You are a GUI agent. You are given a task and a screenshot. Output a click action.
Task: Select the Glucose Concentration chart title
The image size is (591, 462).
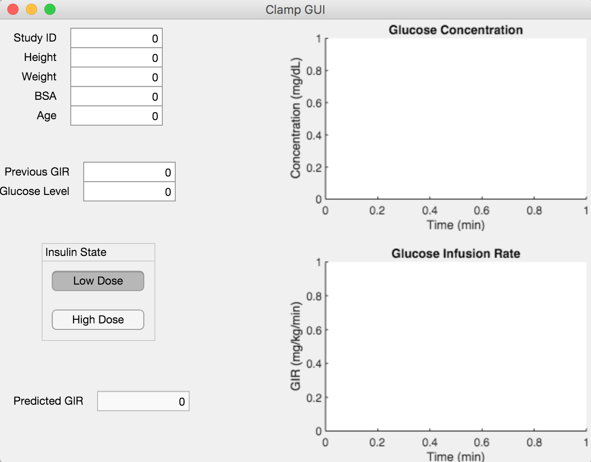pyautogui.click(x=456, y=30)
